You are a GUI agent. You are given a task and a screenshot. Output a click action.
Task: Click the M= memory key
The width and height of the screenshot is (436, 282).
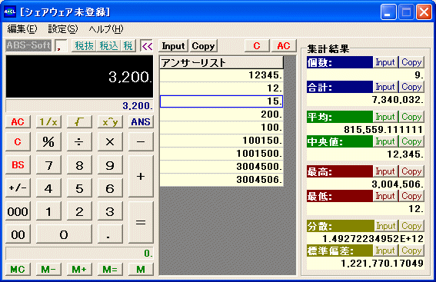(x=110, y=269)
